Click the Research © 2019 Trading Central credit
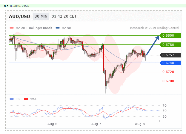Screen dimensions: 186x134 [x=155, y=28]
